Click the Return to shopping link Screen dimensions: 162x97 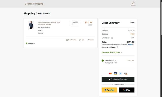35,4
